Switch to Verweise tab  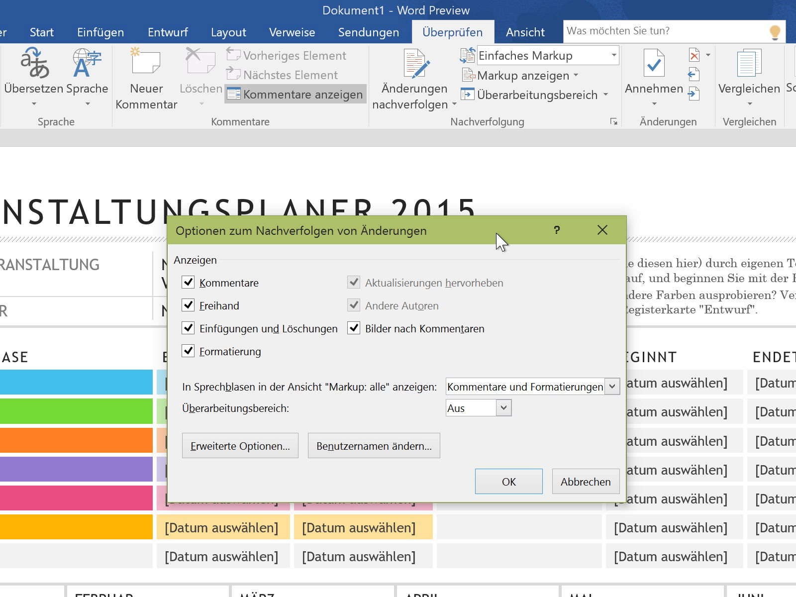292,32
